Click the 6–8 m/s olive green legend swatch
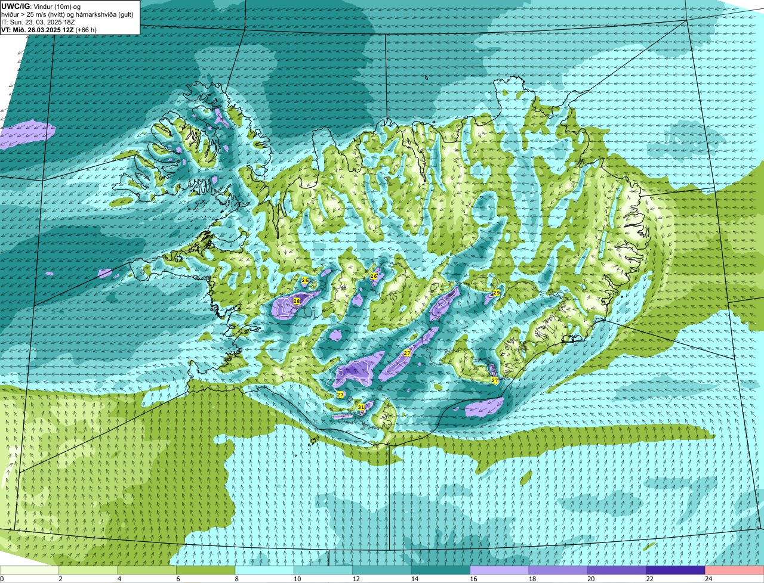Viewport: 764px width, 583px height. coord(206,570)
